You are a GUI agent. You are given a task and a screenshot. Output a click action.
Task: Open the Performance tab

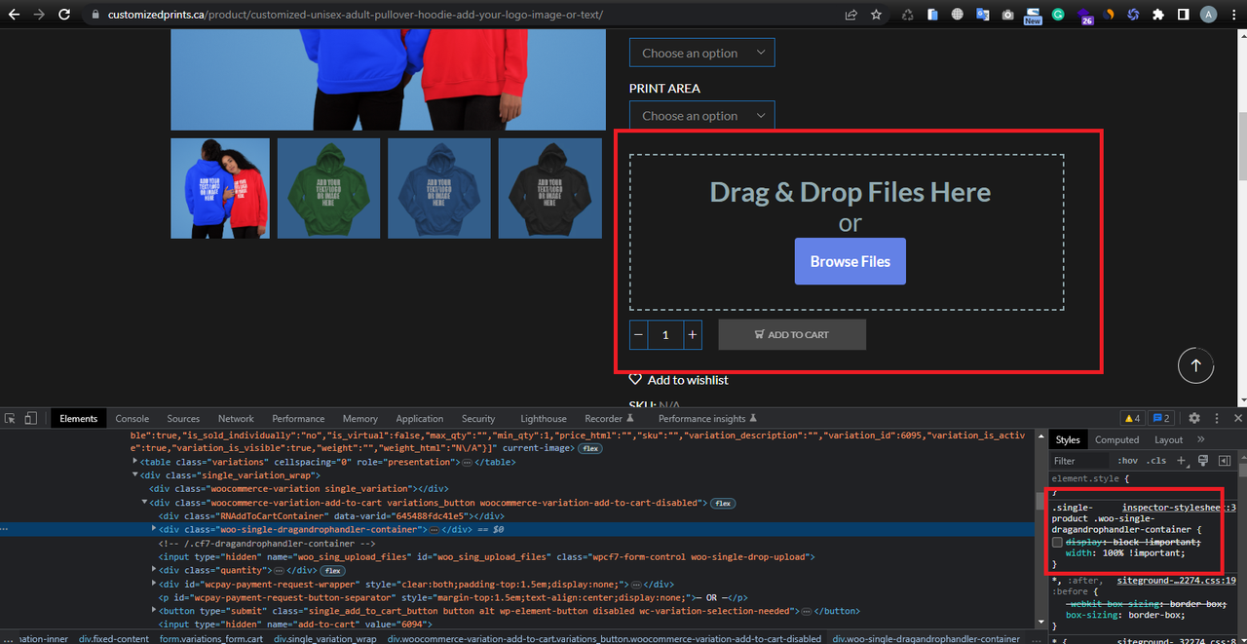click(x=298, y=419)
